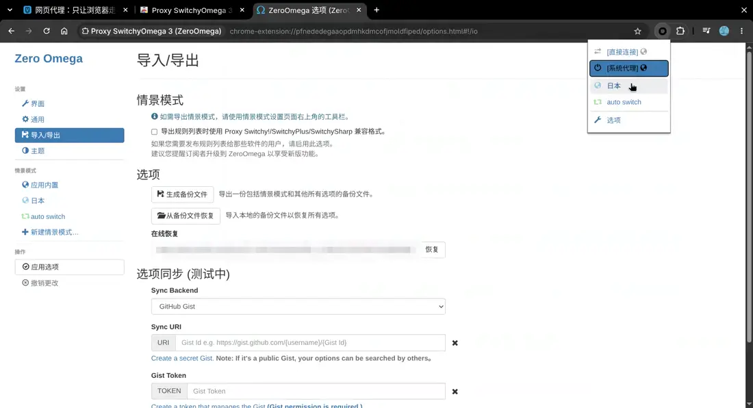Bookmark this page with star icon
Image resolution: width=753 pixels, height=408 pixels.
(x=638, y=31)
